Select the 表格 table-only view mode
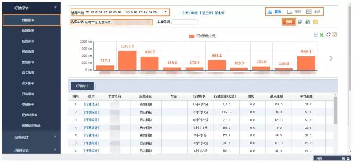This screenshot has height=164, width=354. click(313, 12)
